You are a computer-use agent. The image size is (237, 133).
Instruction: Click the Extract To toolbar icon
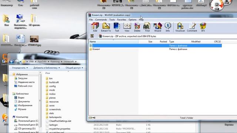pyautogui.click(x=106, y=27)
